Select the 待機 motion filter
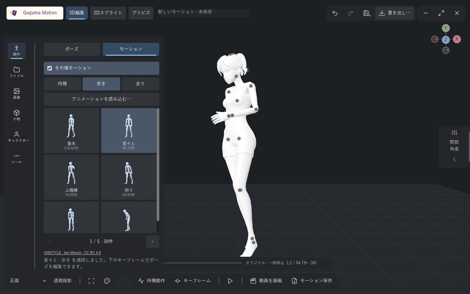This screenshot has width=470, height=294. (62, 84)
